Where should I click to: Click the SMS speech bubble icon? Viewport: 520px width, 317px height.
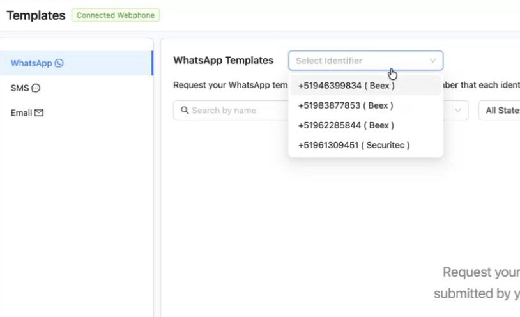36,88
